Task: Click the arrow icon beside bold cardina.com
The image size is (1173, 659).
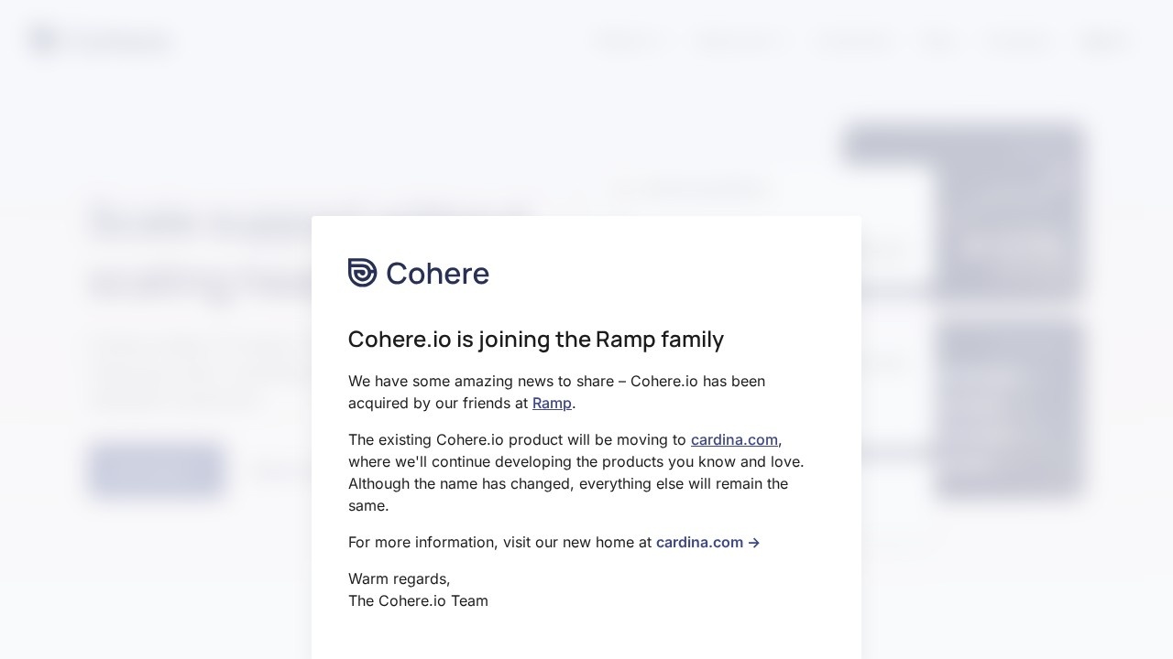Action: click(753, 542)
